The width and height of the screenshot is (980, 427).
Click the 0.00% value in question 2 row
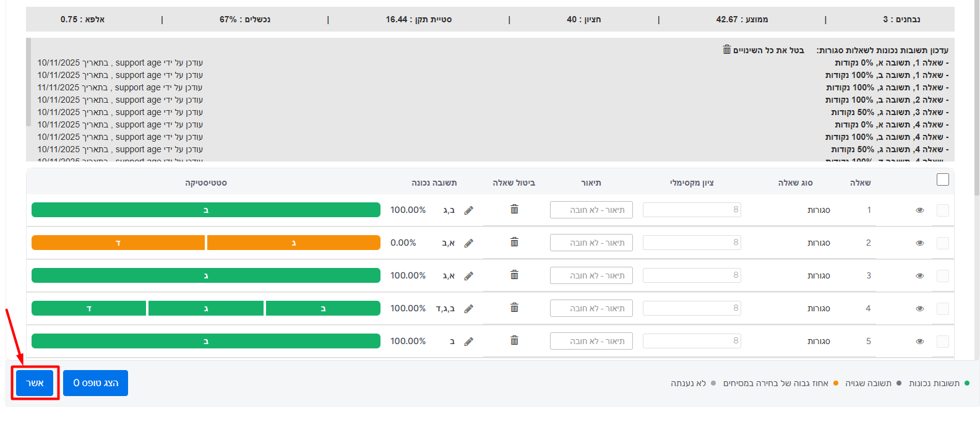pos(403,243)
